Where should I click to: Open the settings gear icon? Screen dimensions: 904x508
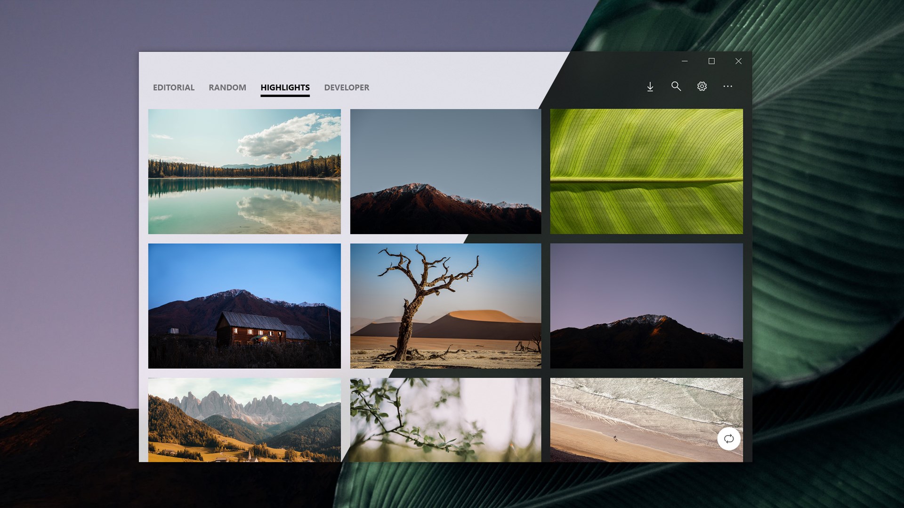coord(702,87)
